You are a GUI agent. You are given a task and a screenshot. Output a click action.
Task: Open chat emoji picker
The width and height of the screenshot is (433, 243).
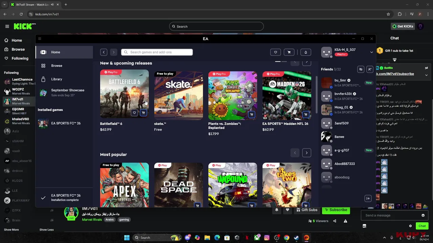(423, 215)
